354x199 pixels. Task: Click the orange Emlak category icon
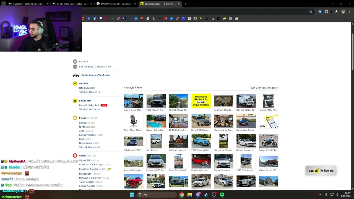click(x=75, y=118)
